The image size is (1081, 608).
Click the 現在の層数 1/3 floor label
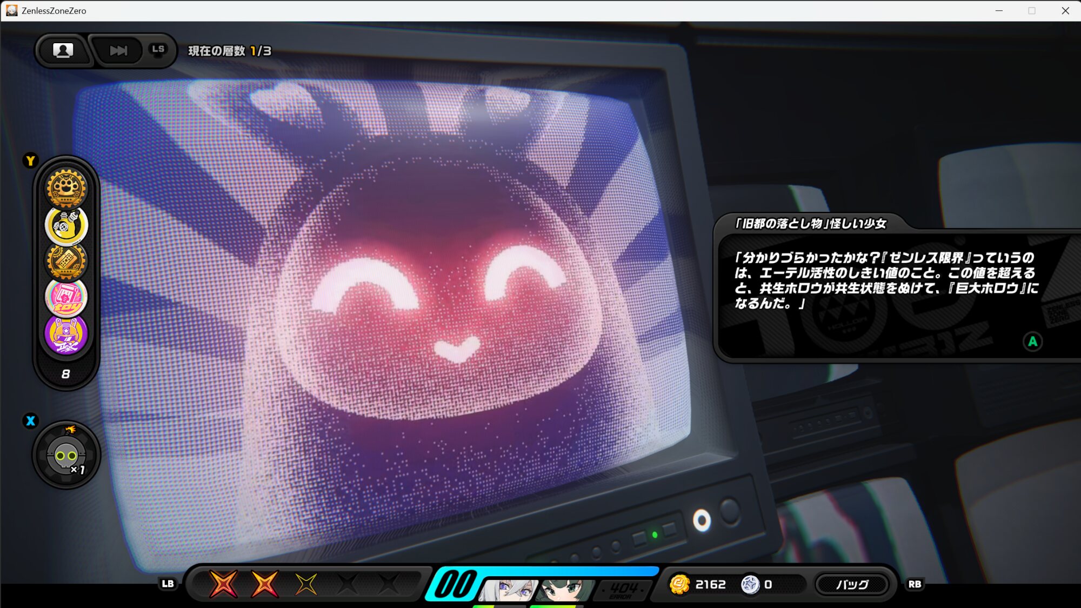click(x=230, y=51)
